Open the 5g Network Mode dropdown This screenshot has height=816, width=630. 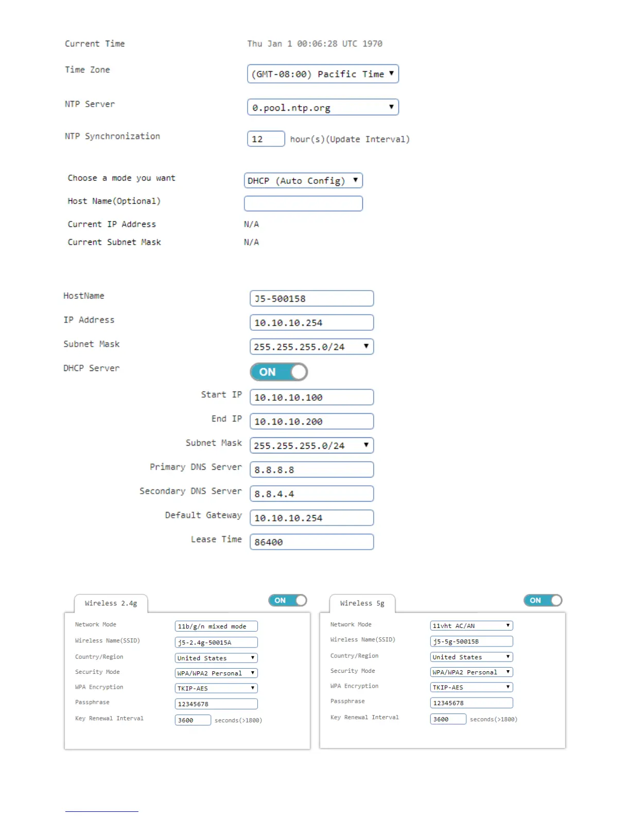pyautogui.click(x=471, y=625)
